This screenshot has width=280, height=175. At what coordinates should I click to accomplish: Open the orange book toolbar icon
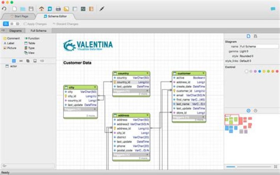coord(91,9)
